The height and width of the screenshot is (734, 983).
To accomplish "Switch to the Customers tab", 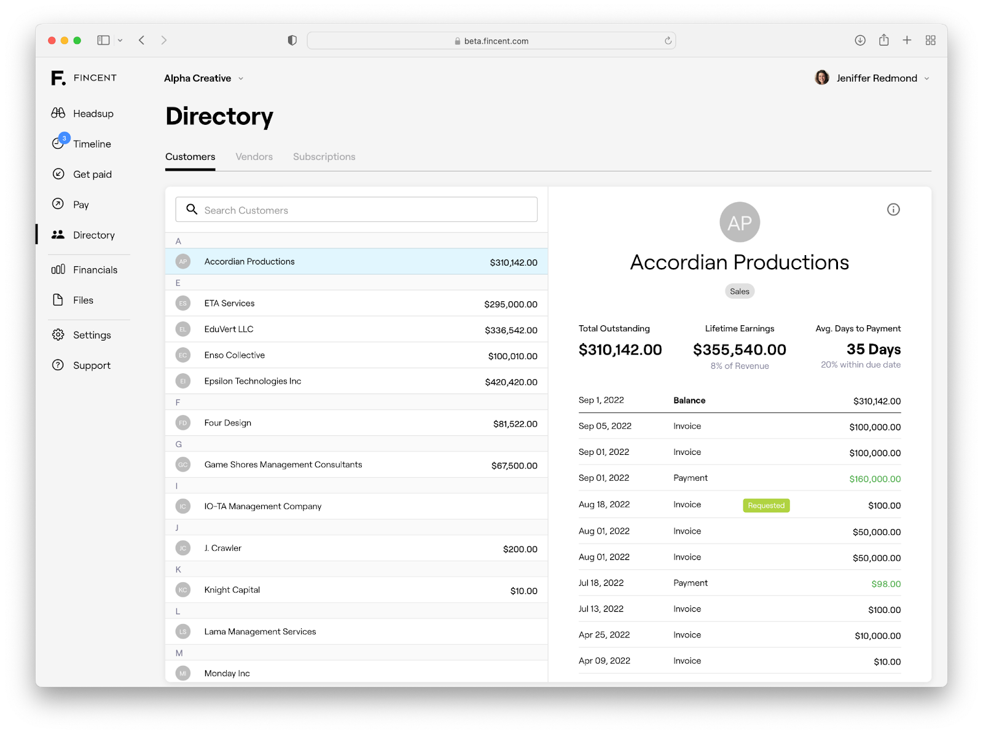I will tap(190, 157).
